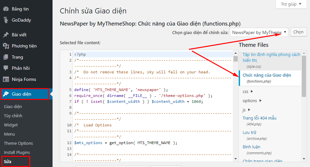
Task: Click the <?php opening line
Action: 80,54
